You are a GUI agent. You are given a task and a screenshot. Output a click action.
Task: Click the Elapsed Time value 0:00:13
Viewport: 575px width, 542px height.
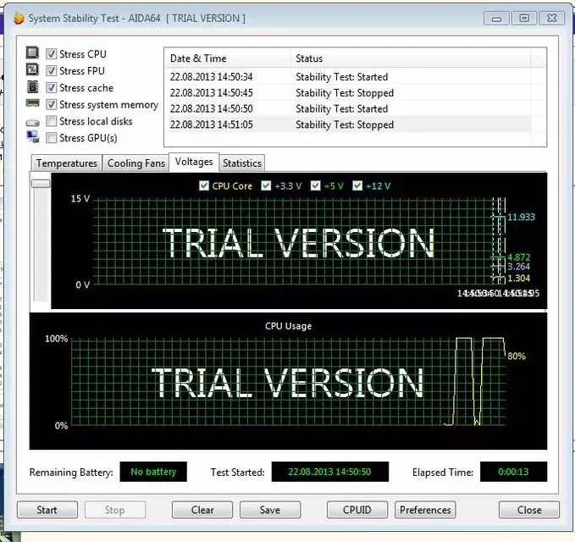[513, 472]
